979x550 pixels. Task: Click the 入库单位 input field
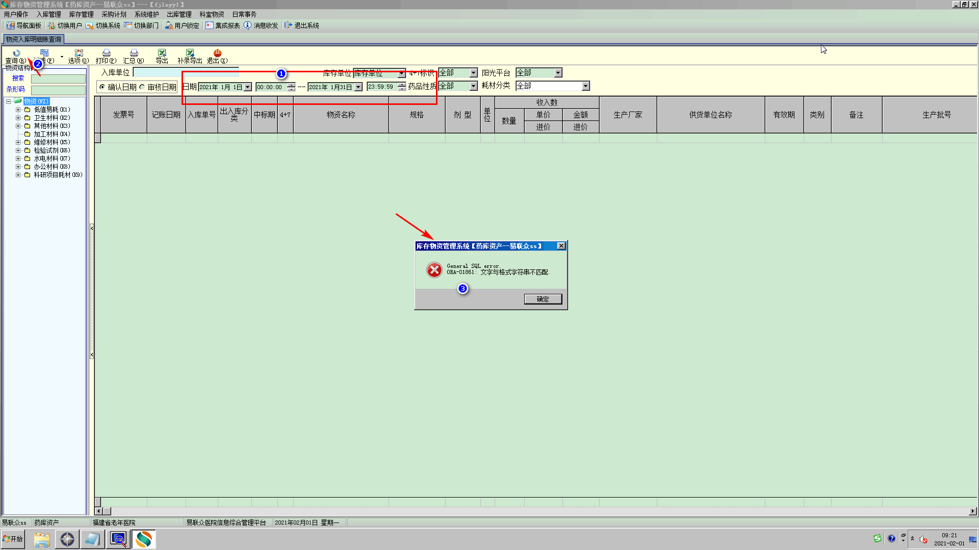pyautogui.click(x=186, y=73)
